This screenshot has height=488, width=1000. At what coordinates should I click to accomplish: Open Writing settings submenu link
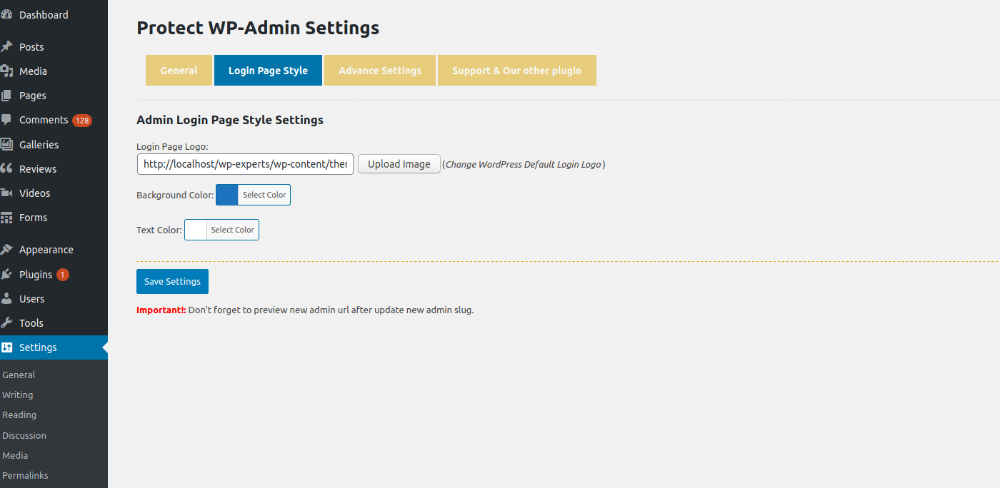pos(18,395)
